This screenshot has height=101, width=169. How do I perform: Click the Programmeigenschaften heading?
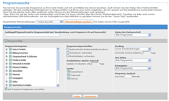click(79, 46)
